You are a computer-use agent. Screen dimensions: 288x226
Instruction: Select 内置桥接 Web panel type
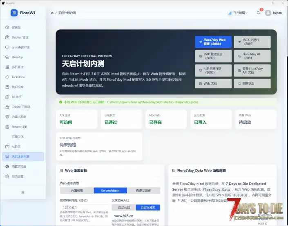pos(77,191)
